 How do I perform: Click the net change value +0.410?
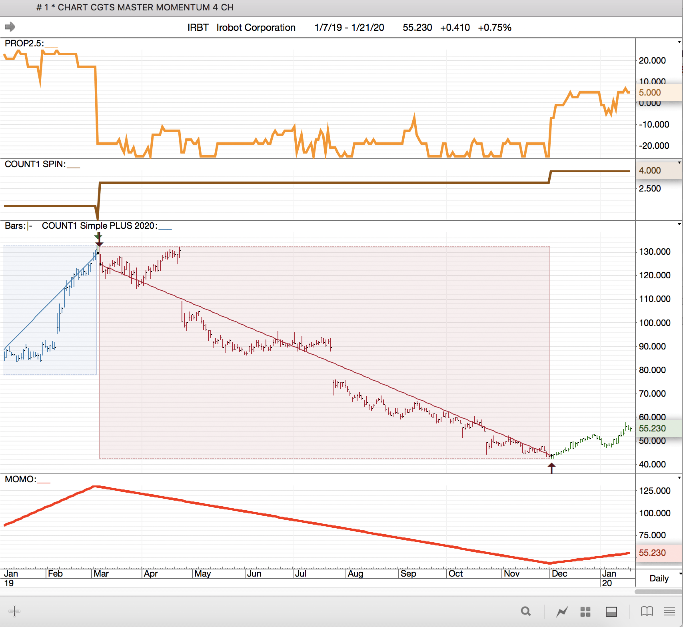pos(455,27)
